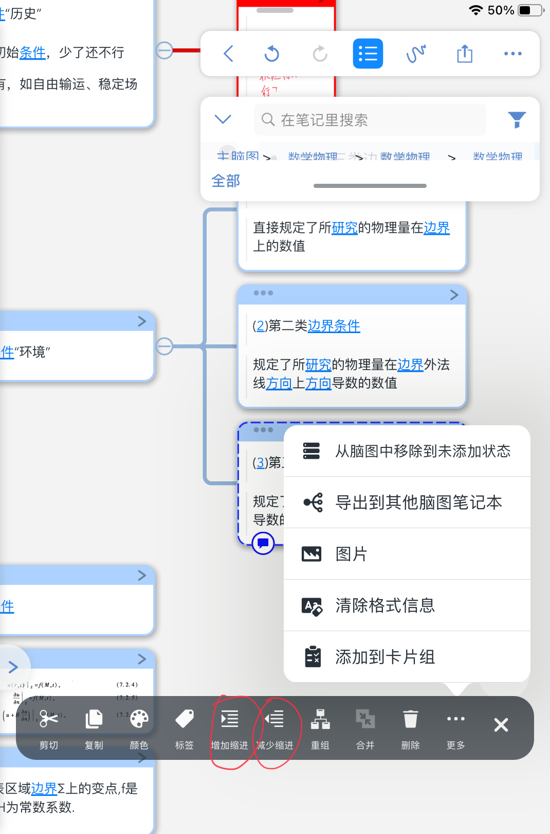550x834 pixels.
Task: Select 清除格式信息
Action: pyautogui.click(x=407, y=605)
